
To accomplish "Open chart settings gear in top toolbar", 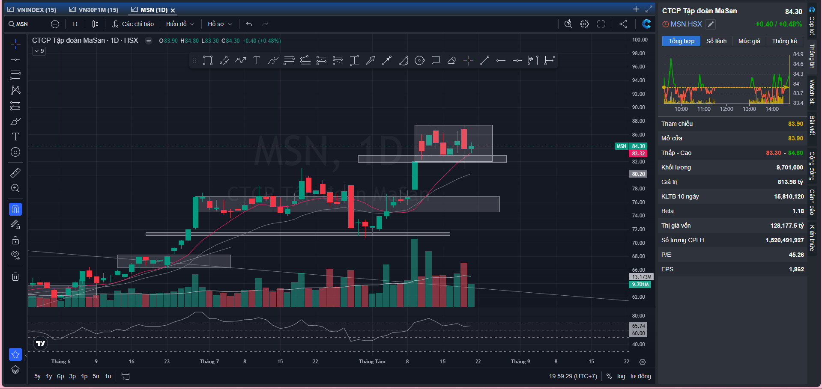I will pyautogui.click(x=585, y=24).
